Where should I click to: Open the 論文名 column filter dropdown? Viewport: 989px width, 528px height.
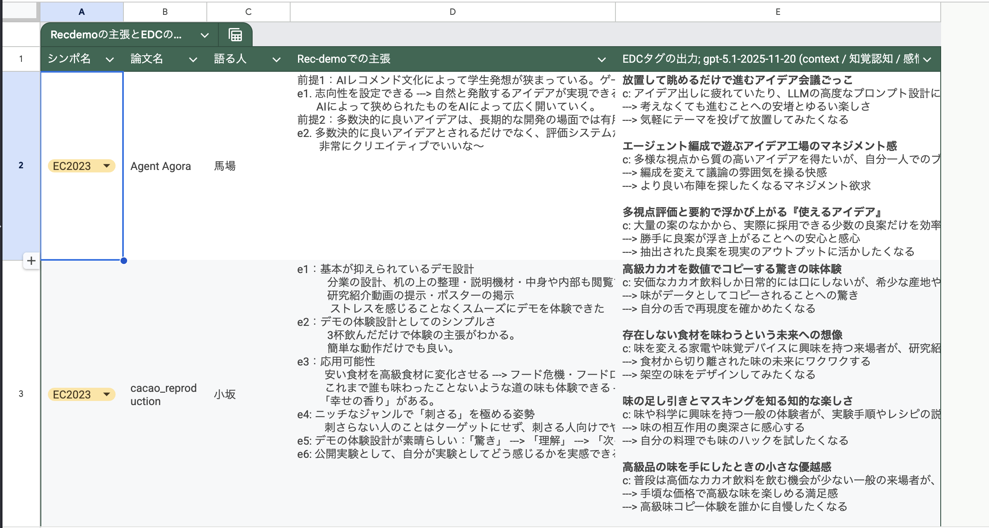(x=193, y=59)
